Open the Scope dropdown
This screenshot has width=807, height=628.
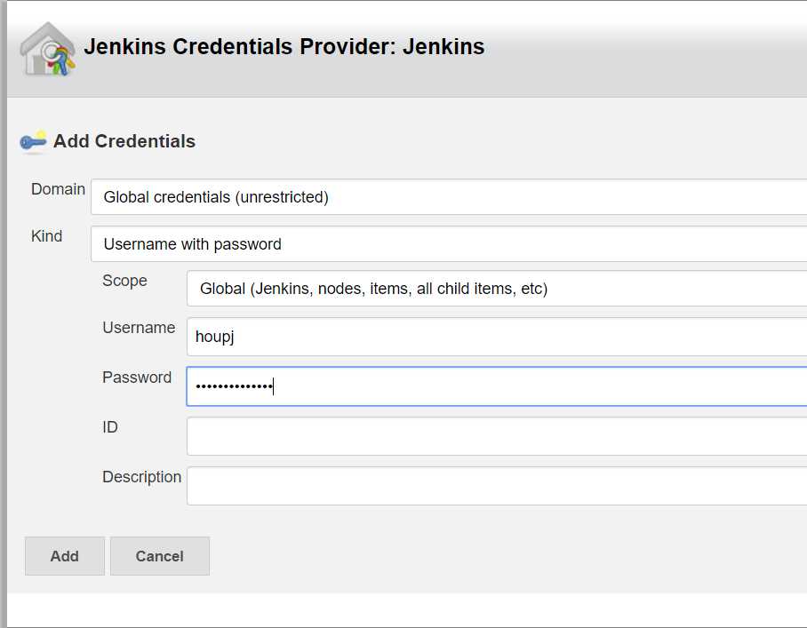pos(497,289)
